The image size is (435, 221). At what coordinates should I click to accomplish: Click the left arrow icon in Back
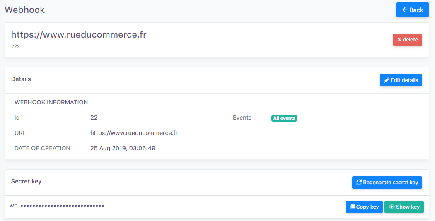coord(405,10)
